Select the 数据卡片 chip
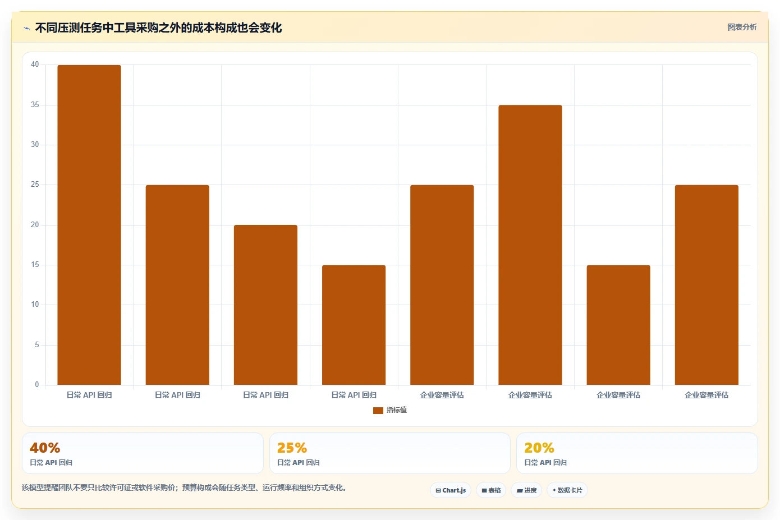780x520 pixels. pos(567,490)
